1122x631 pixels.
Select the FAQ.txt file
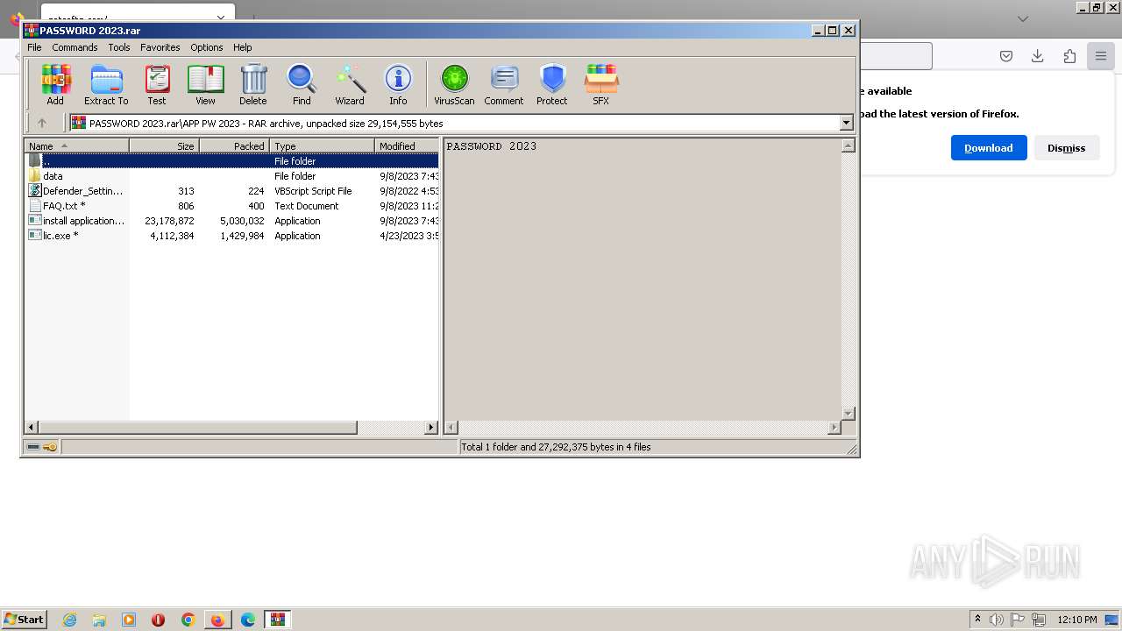[231, 206]
